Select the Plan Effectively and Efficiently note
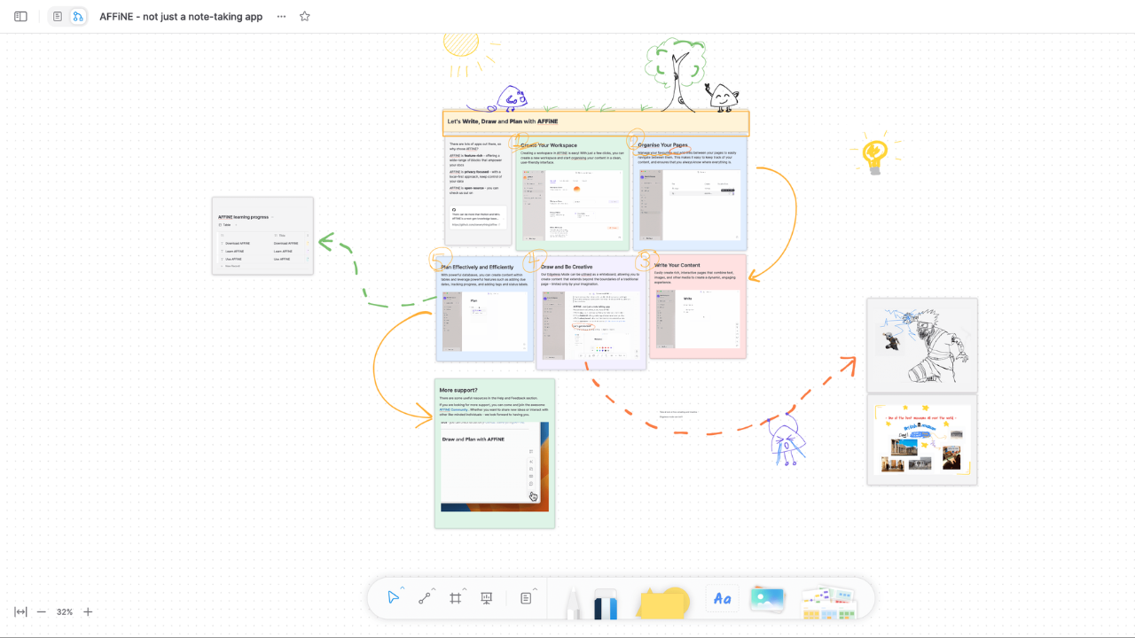Viewport: 1135px width, 638px height. (484, 308)
